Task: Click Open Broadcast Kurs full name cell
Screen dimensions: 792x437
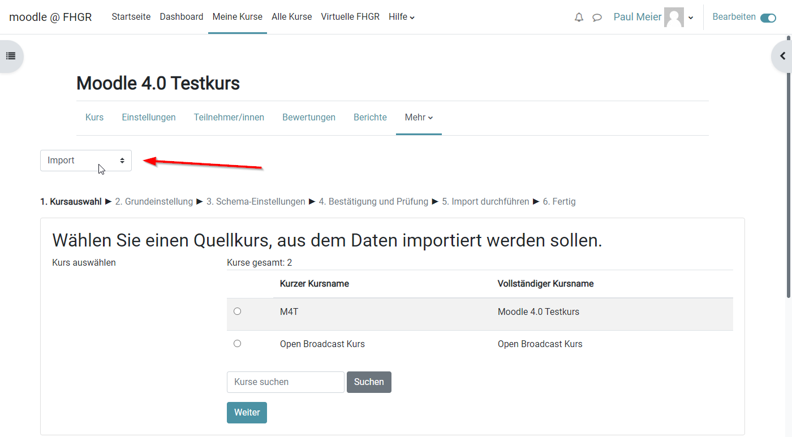Action: point(540,344)
